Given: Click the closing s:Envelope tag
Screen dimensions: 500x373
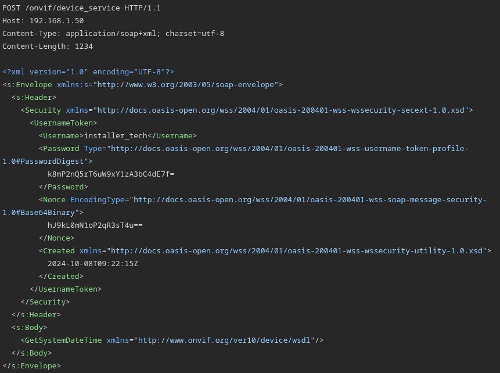Looking at the screenshot, I should click(31, 365).
